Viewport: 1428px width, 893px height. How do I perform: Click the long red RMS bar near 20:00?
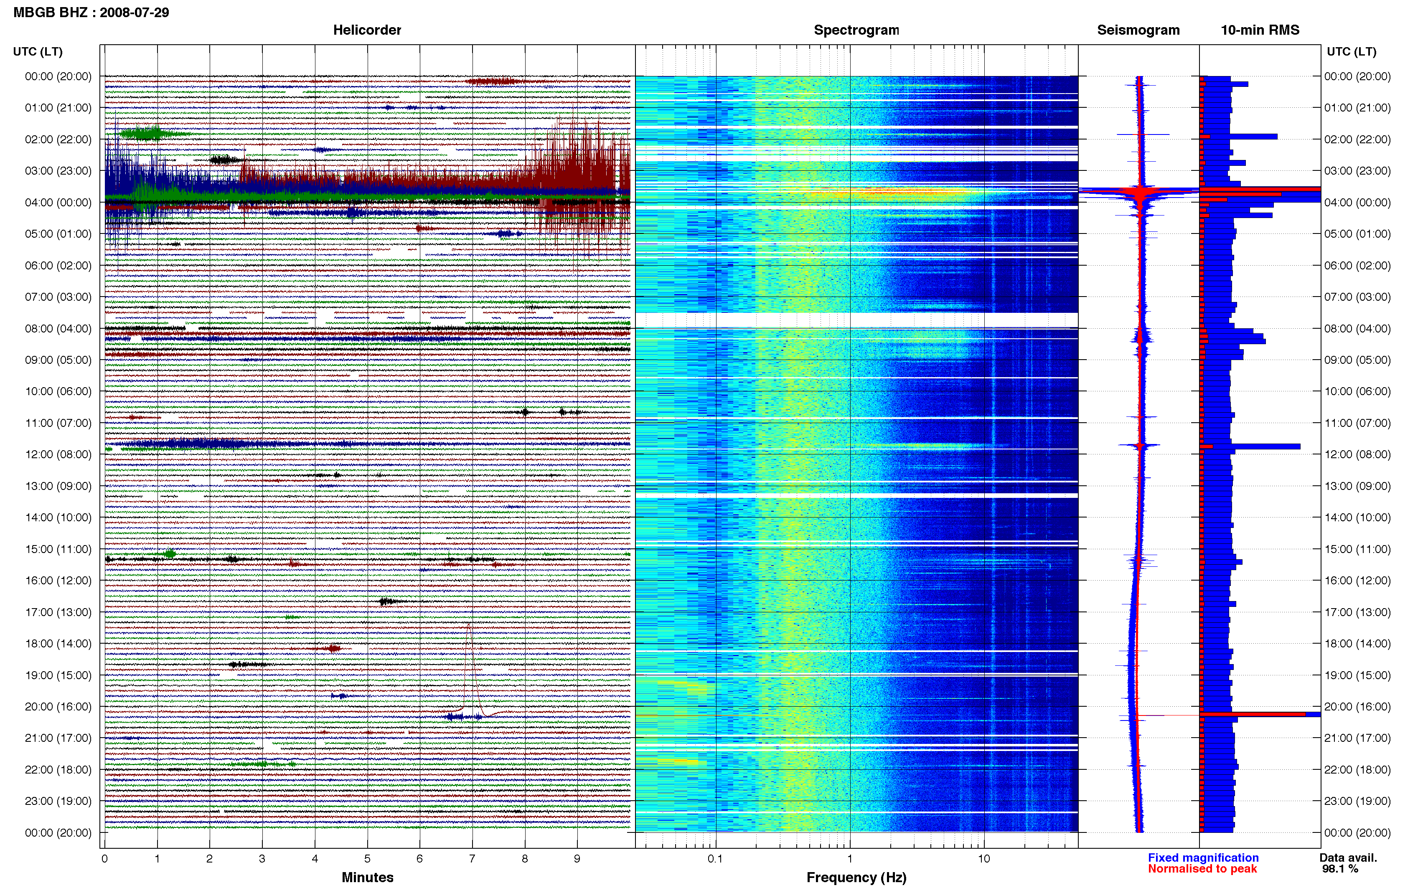point(1253,715)
